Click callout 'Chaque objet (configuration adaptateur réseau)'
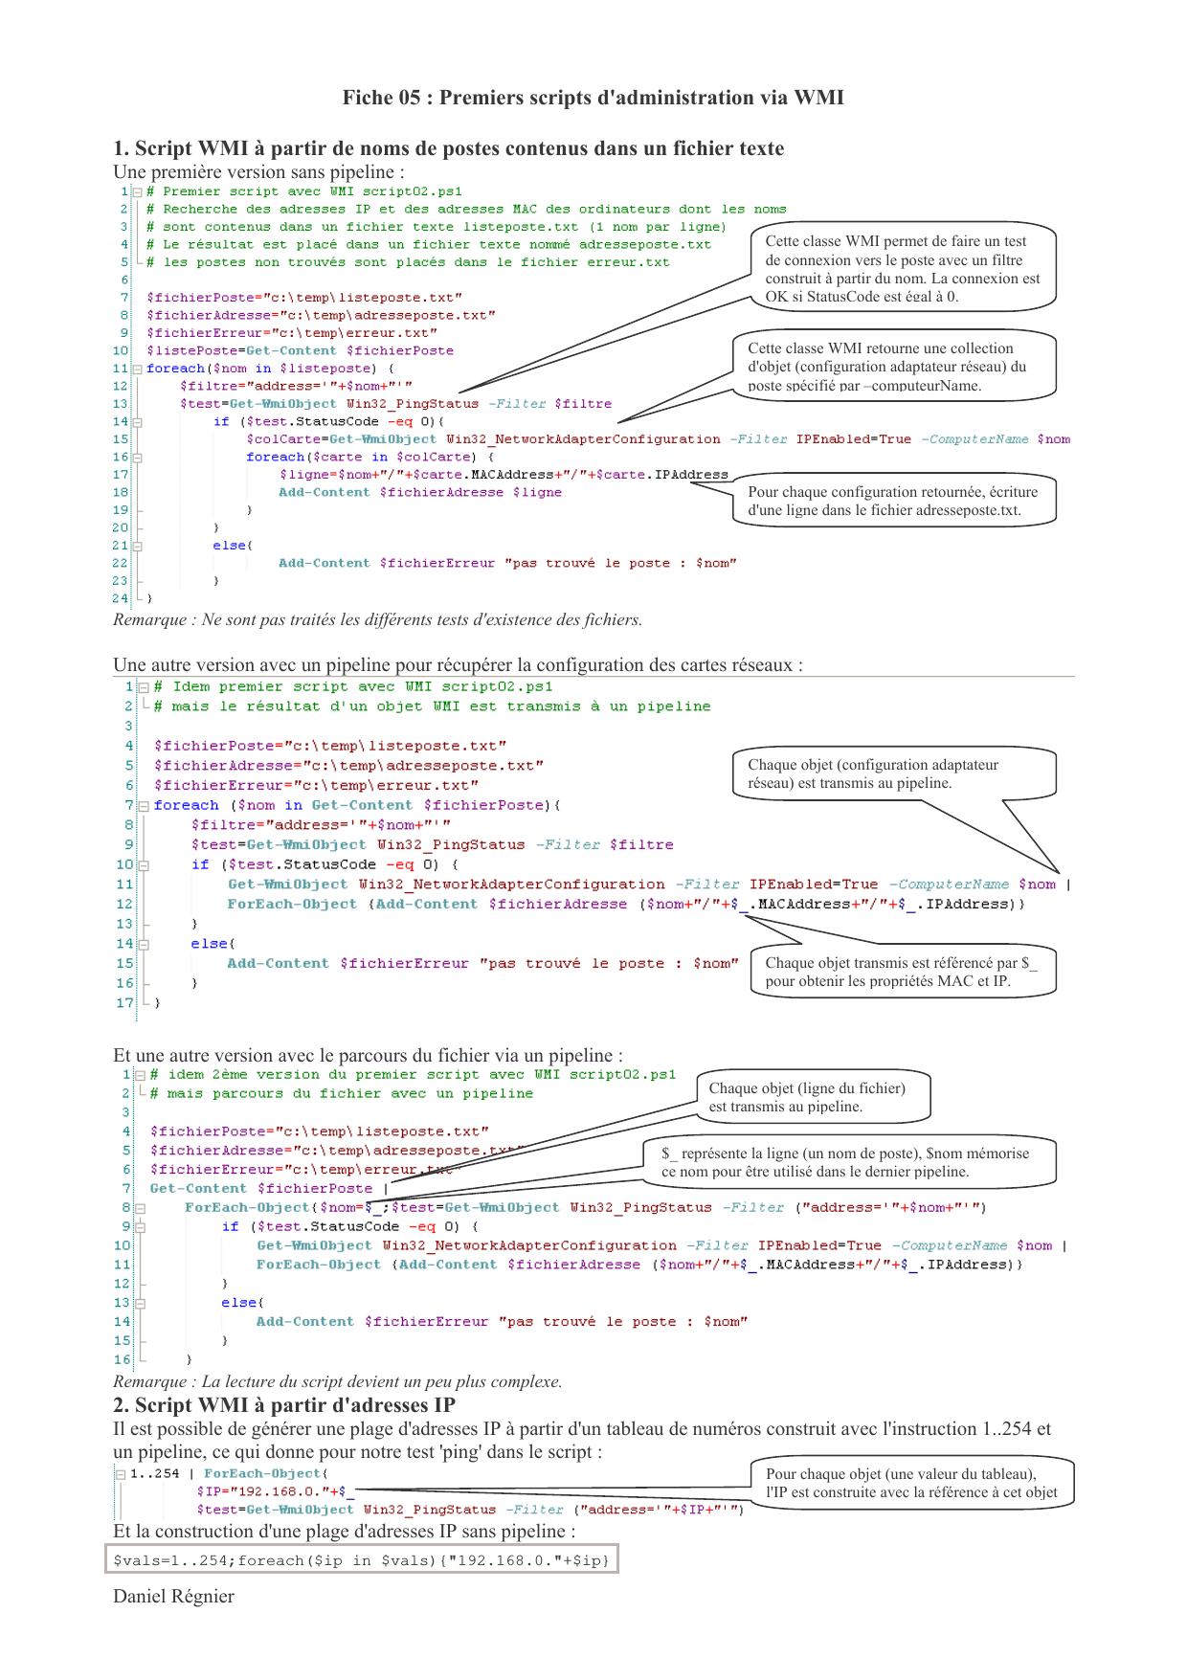1187x1680 pixels. click(x=893, y=773)
